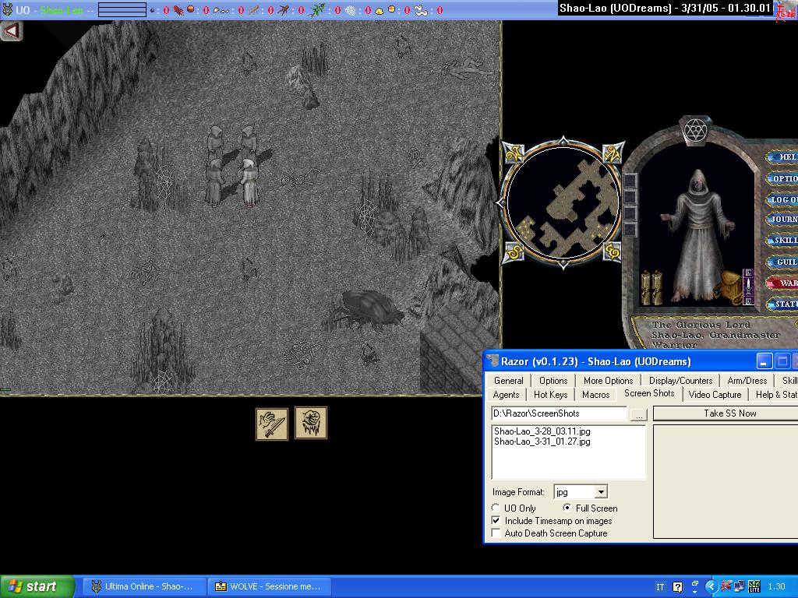Image resolution: width=798 pixels, height=598 pixels.
Task: Open the Windows Start menu
Action: click(37, 586)
